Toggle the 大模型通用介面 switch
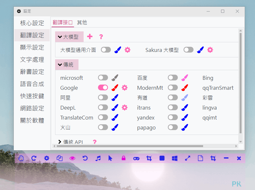 coord(106,50)
